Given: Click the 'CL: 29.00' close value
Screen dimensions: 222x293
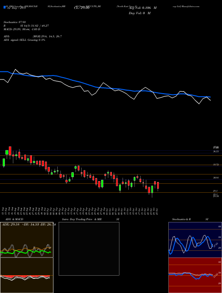Looking at the screenshot, I should (x=82, y=8).
